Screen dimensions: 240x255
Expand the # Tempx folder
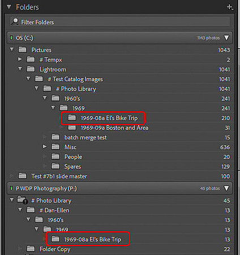pyautogui.click(x=20, y=59)
